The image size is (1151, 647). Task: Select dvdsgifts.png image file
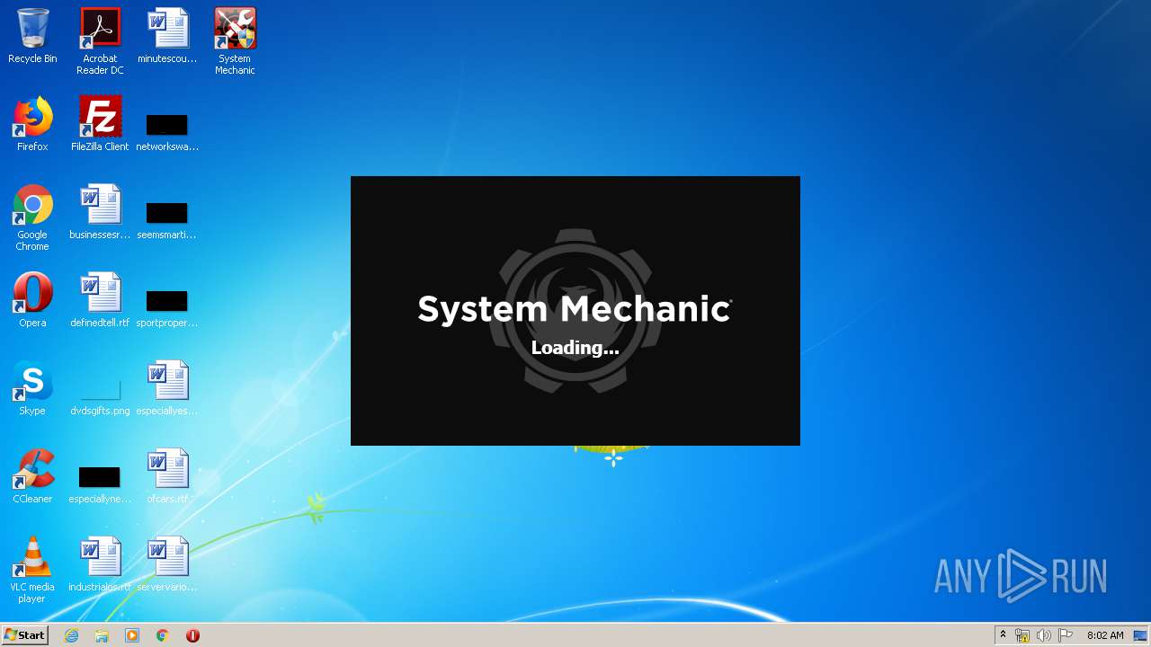point(100,389)
